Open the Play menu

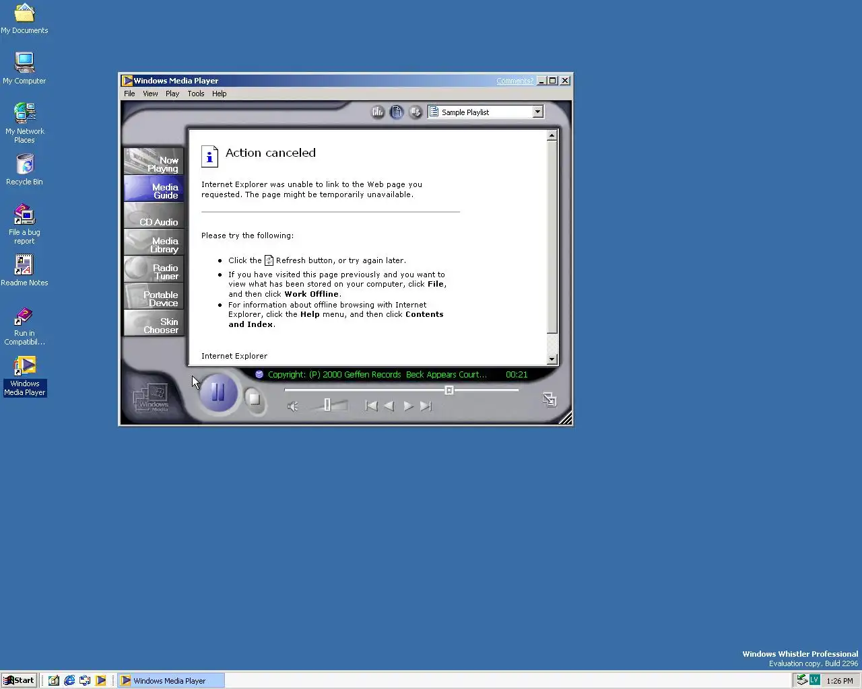[x=172, y=94]
